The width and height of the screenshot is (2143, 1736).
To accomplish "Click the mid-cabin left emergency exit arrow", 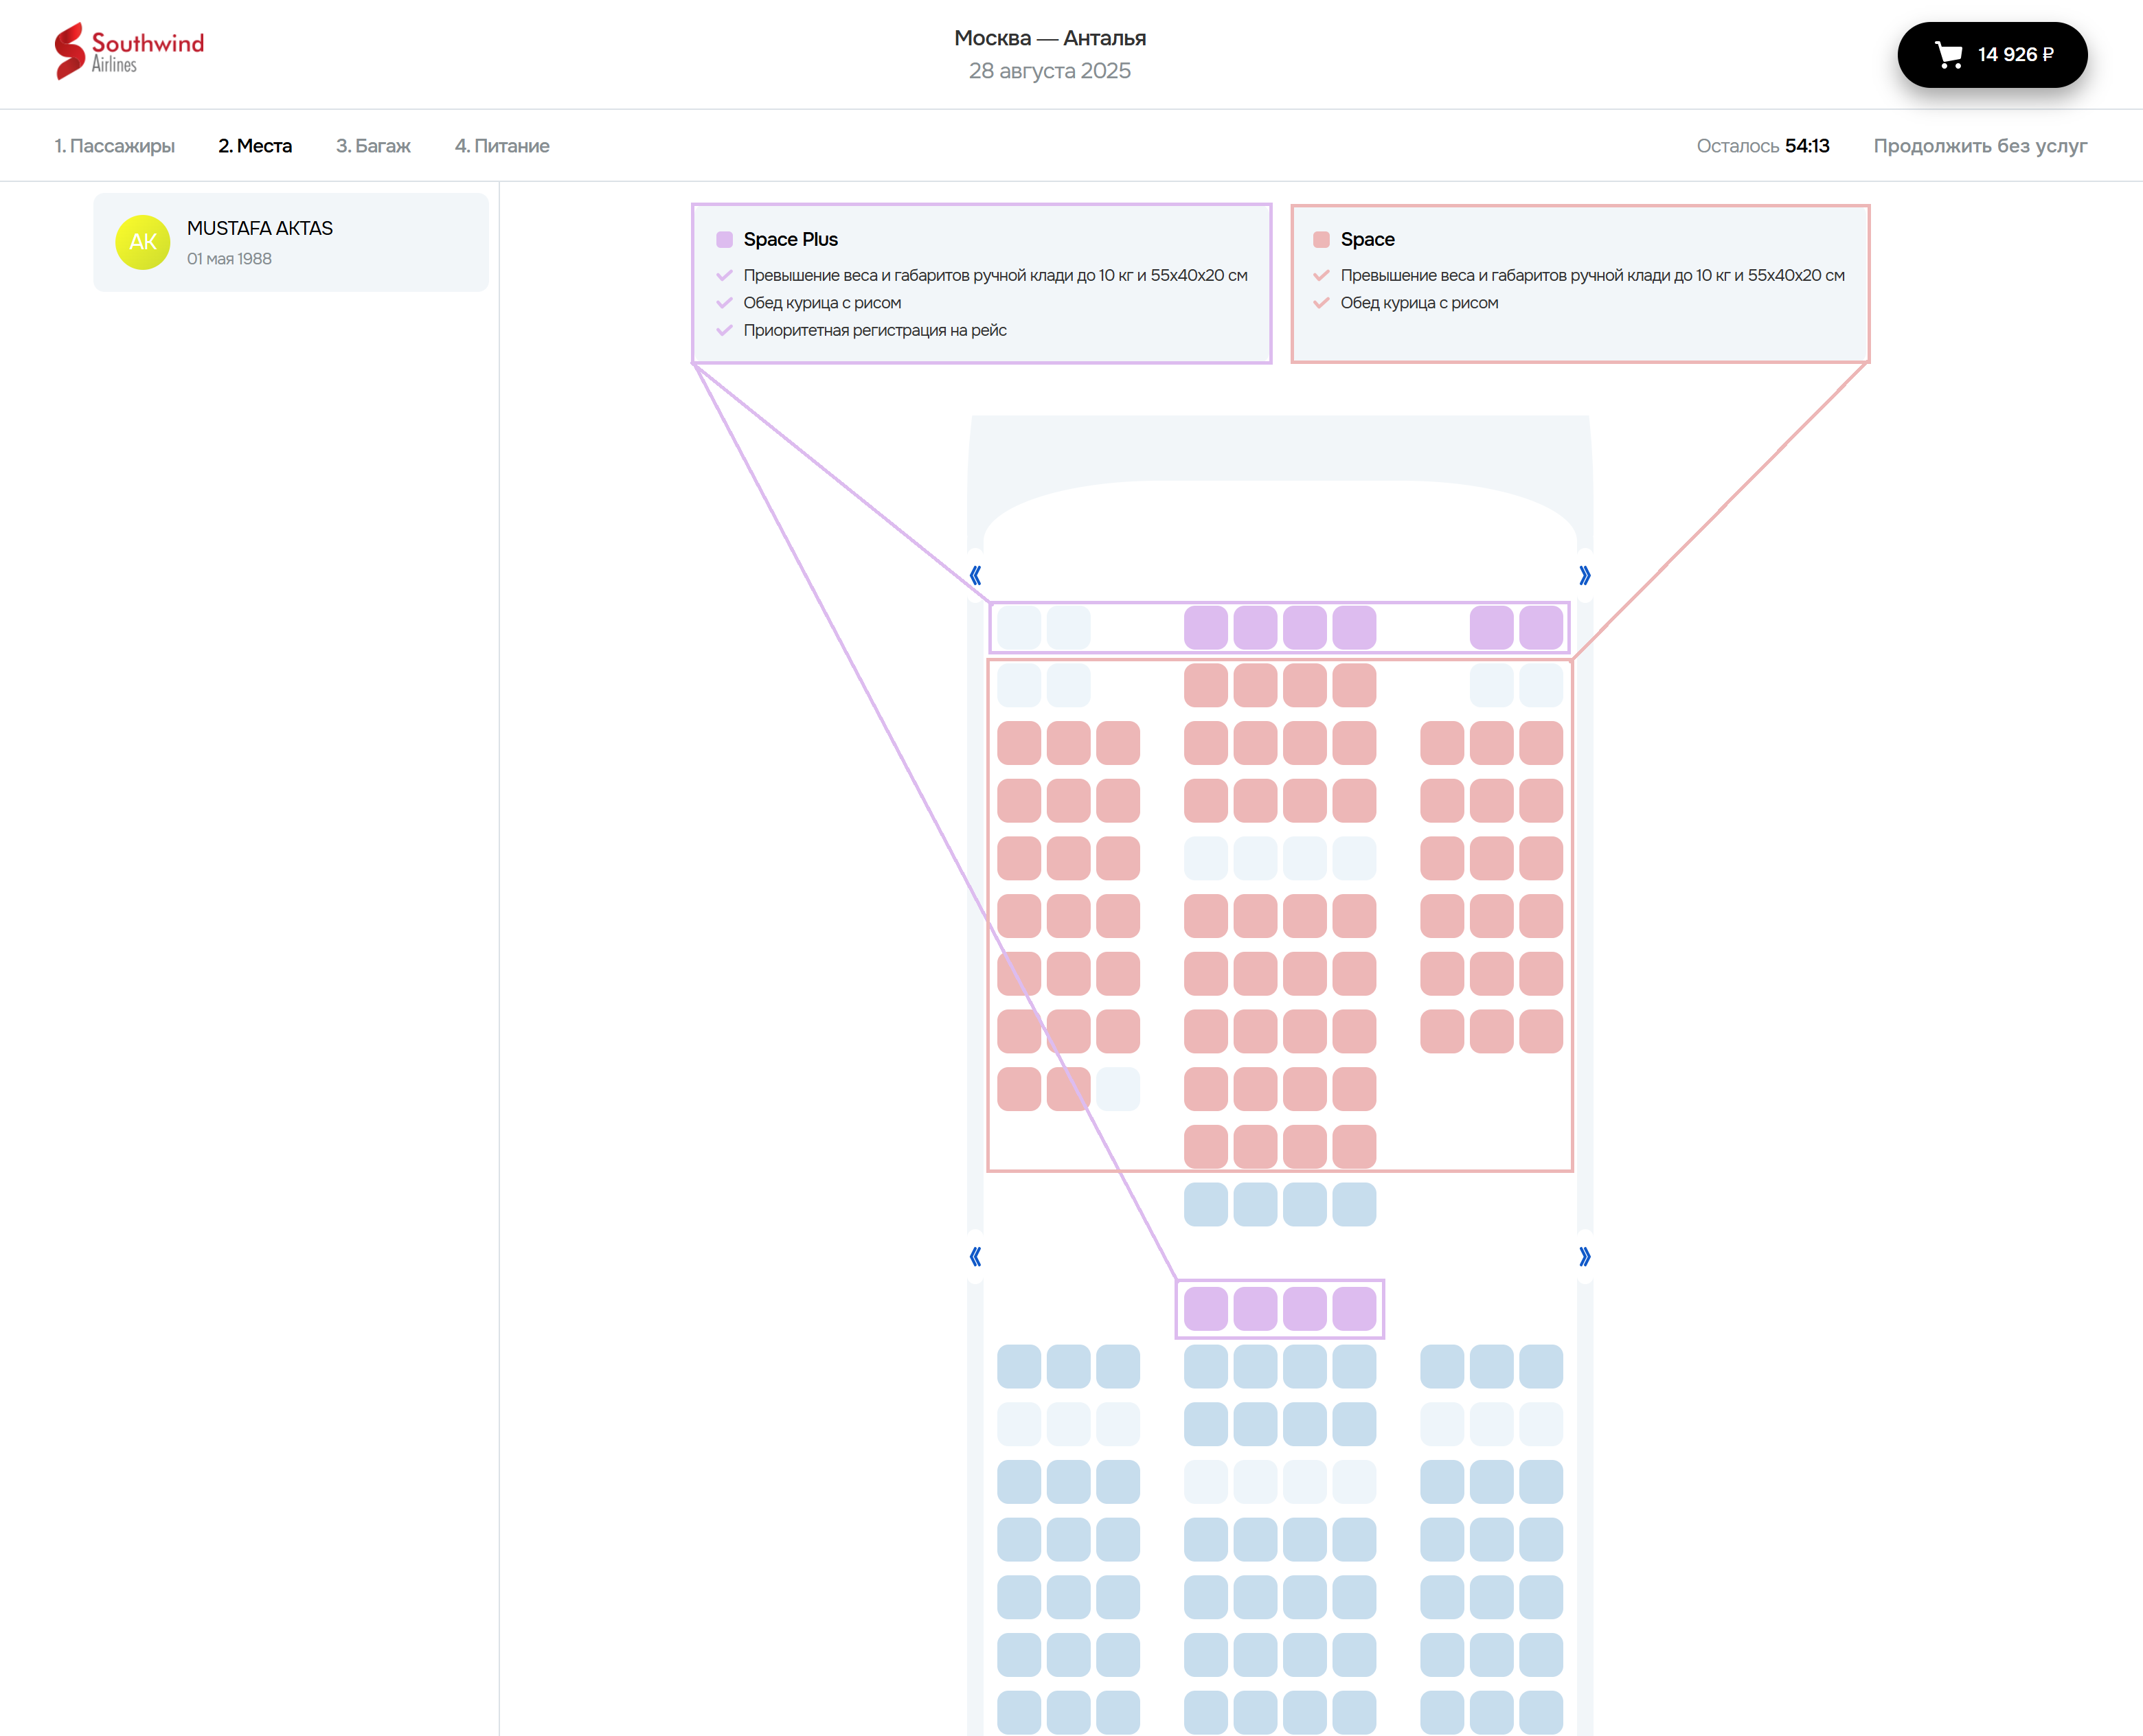I will pyautogui.click(x=975, y=1257).
